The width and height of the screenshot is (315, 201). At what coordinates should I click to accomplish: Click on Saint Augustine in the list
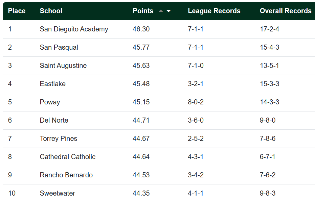click(x=63, y=66)
